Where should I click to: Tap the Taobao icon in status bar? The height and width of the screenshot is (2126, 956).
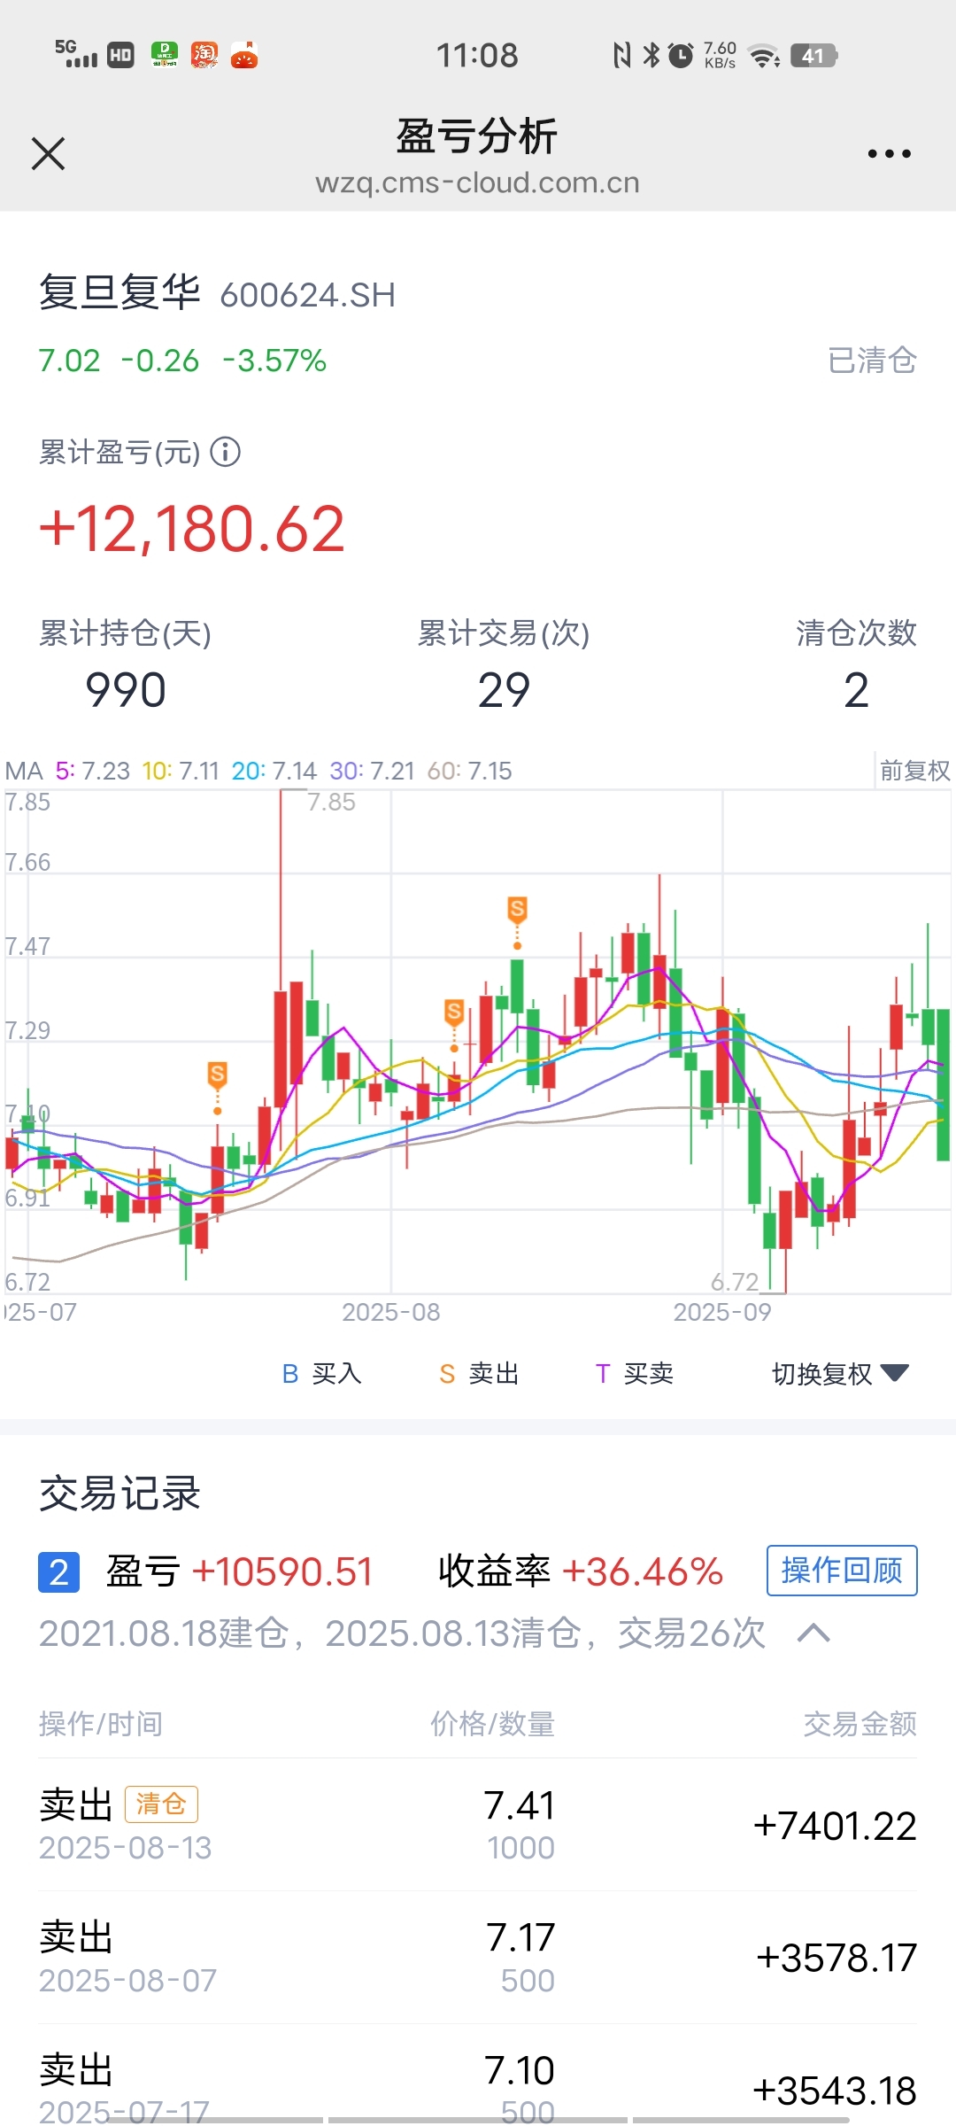[204, 55]
